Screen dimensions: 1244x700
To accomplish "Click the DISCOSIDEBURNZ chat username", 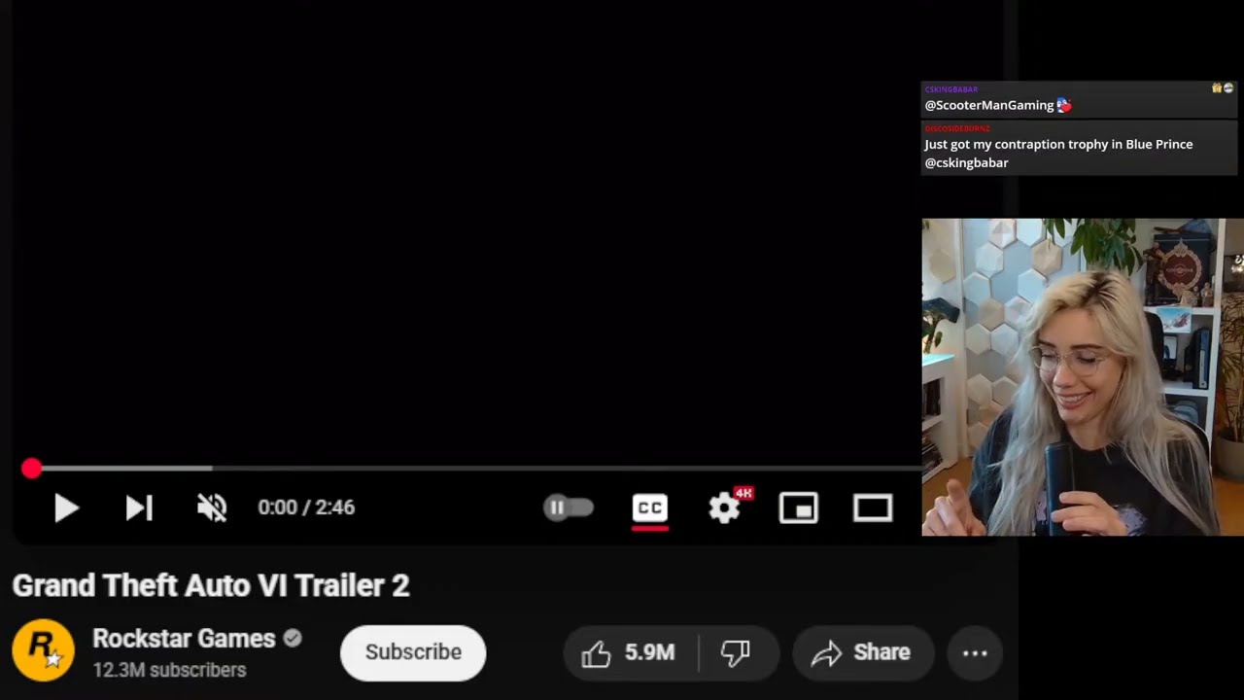I will point(957,128).
